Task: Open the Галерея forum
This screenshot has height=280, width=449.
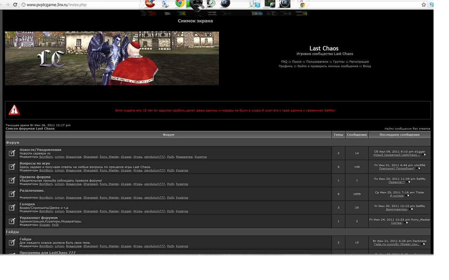Action: pos(27,204)
